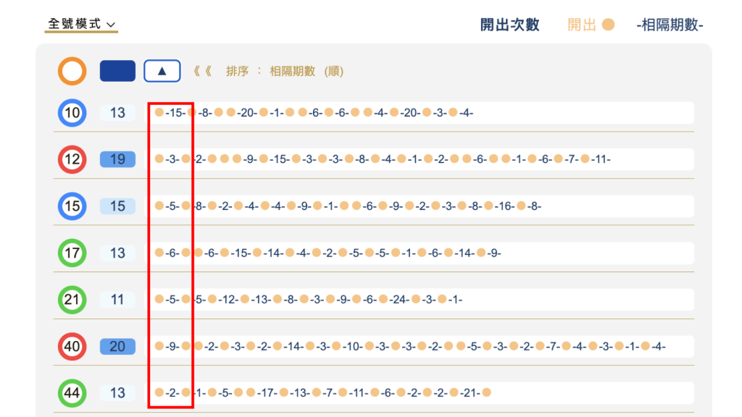Select the number ball 10

click(x=72, y=113)
